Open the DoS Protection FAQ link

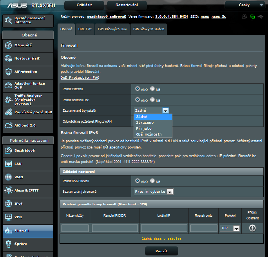point(80,78)
